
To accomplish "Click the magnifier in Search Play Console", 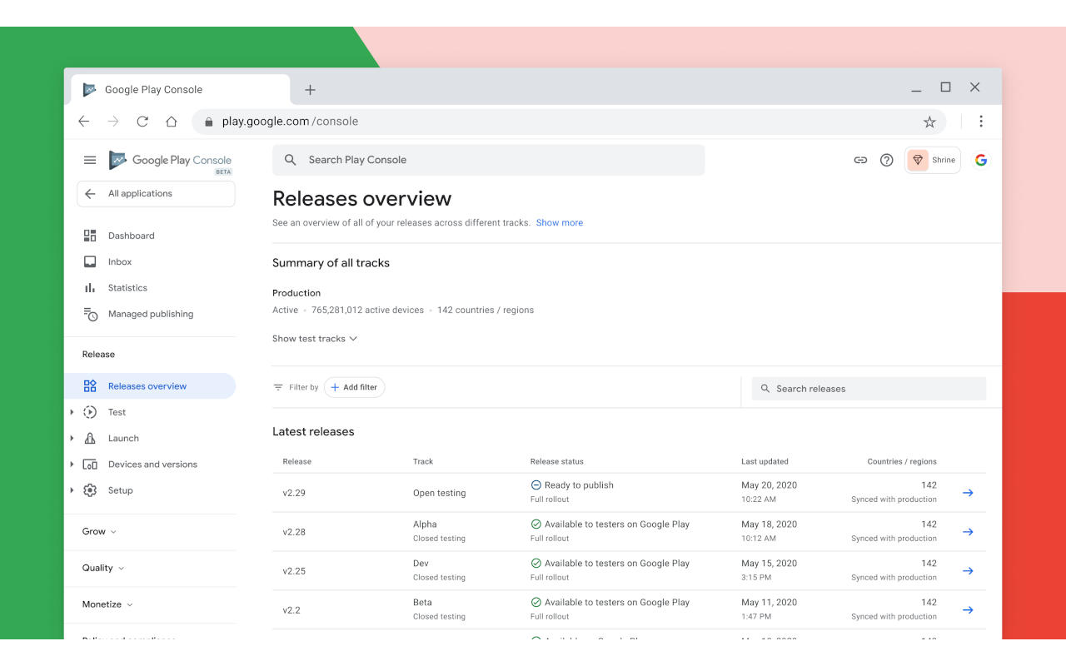I will click(x=290, y=160).
